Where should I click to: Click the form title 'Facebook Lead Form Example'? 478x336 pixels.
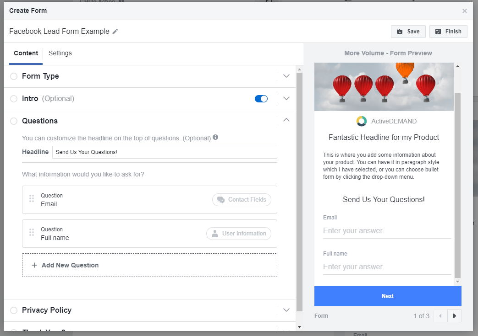coord(59,32)
